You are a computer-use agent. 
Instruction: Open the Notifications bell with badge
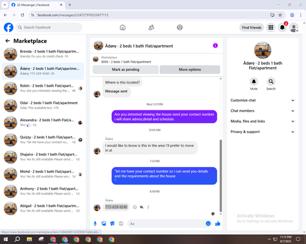[282, 27]
